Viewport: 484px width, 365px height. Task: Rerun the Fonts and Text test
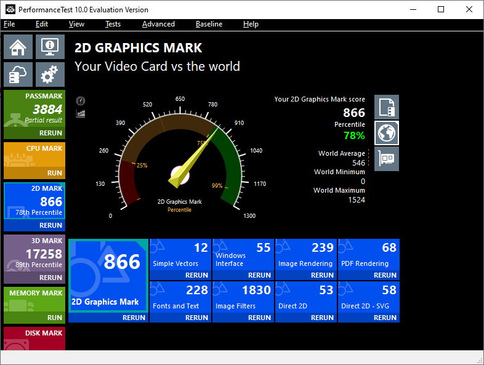(180, 318)
